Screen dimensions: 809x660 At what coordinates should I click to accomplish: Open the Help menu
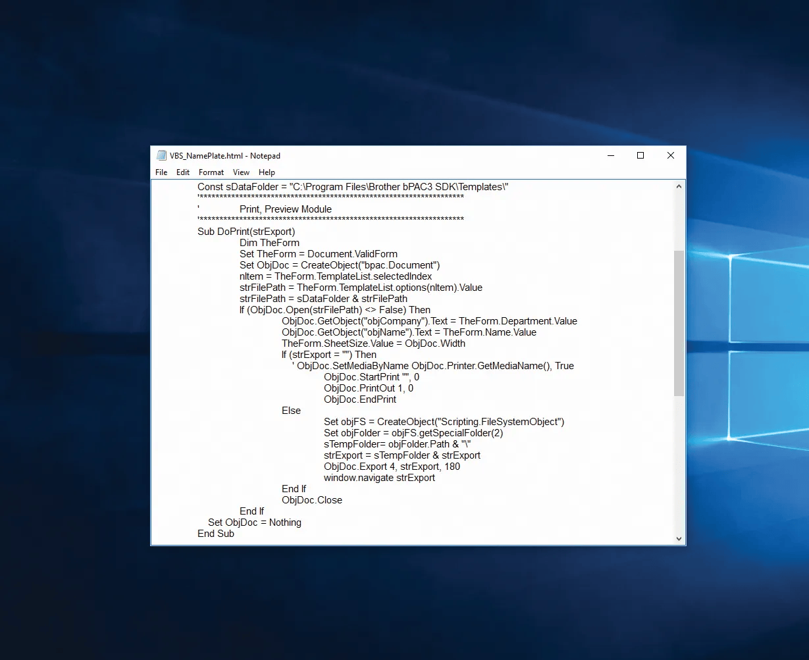point(267,172)
